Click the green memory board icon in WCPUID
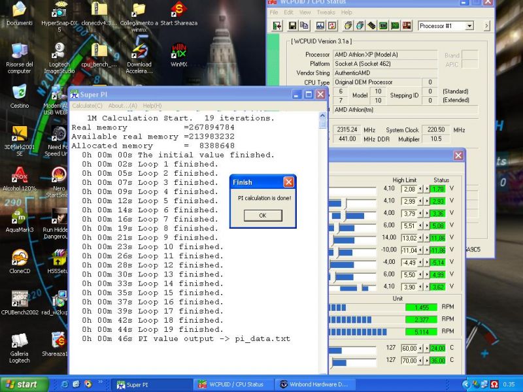The width and height of the screenshot is (523, 392). [x=383, y=25]
